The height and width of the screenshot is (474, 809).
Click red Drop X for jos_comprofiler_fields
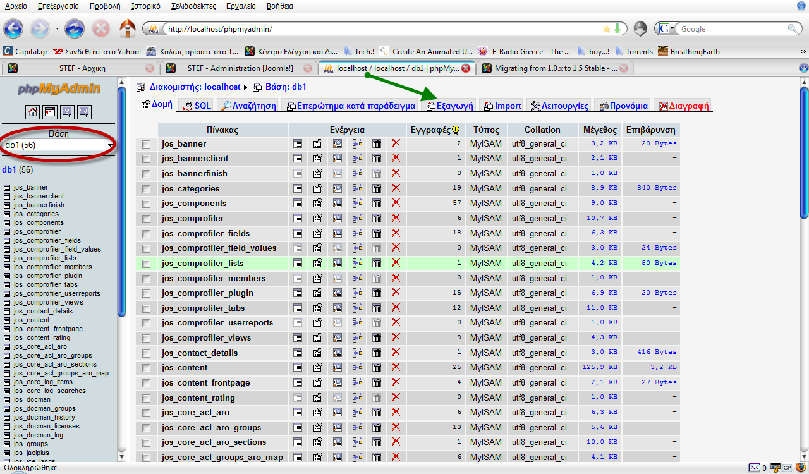(x=396, y=233)
